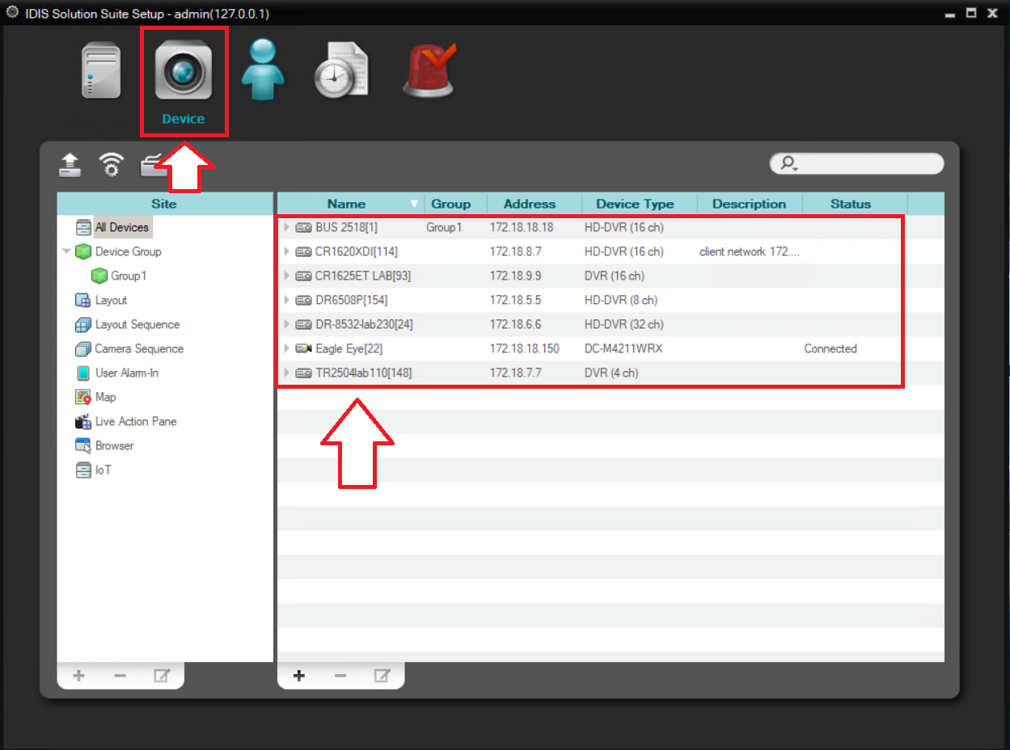Click the Device Group green cube icon

(x=83, y=251)
